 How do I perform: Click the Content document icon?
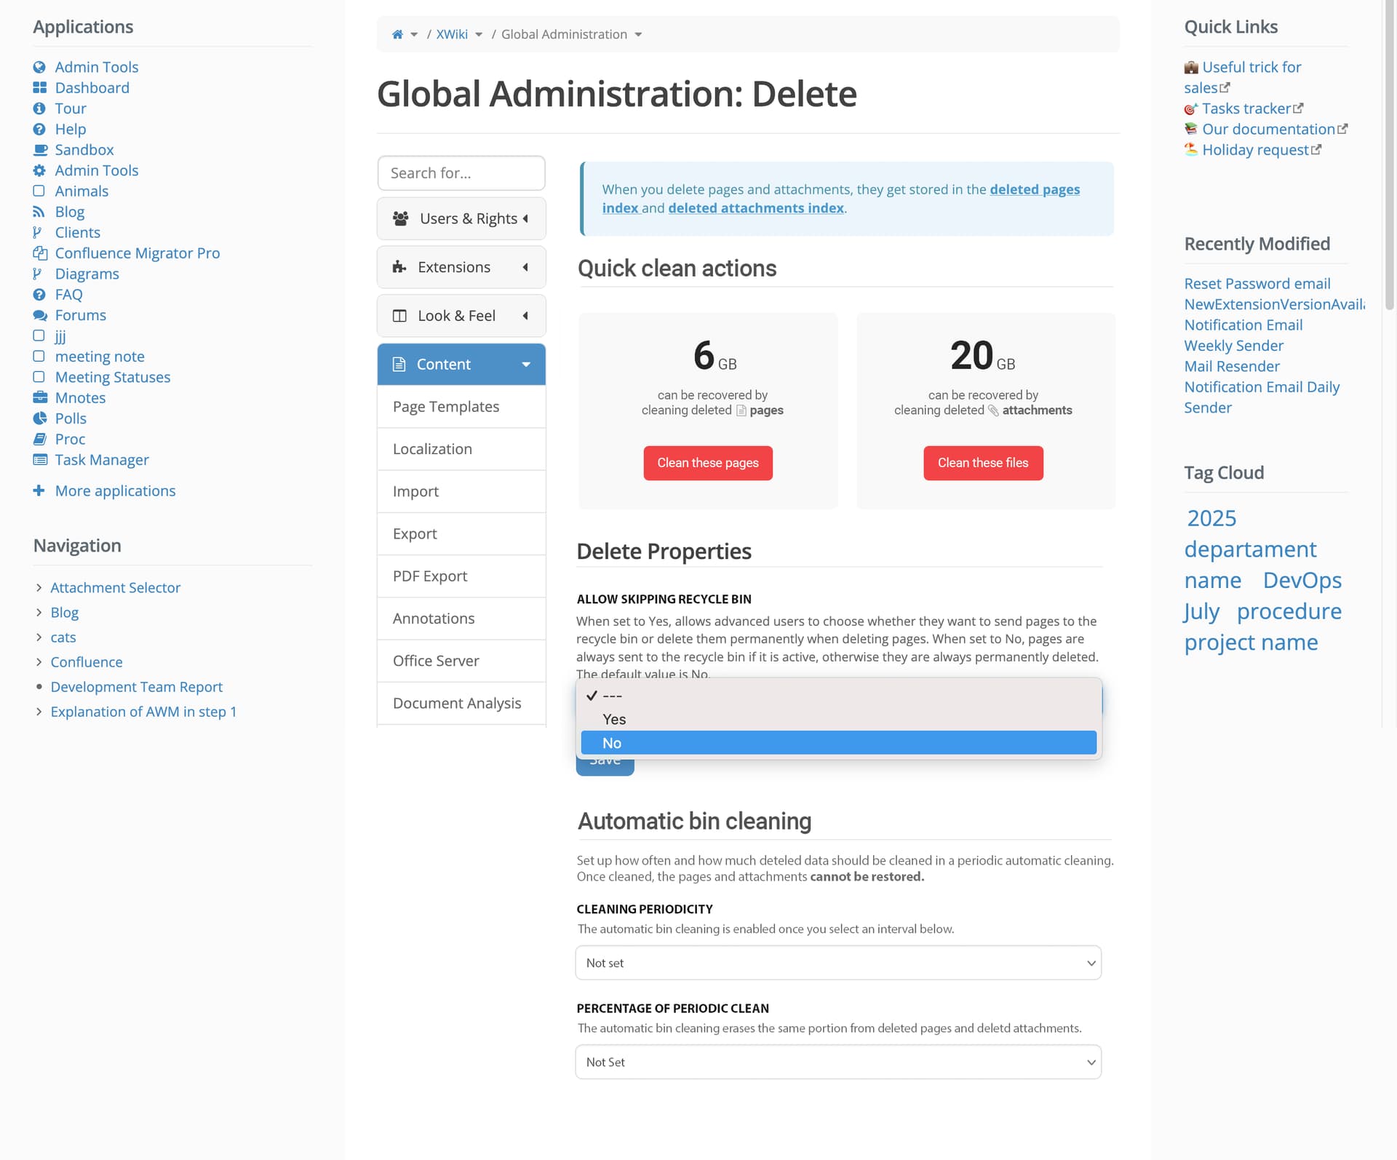coord(399,364)
